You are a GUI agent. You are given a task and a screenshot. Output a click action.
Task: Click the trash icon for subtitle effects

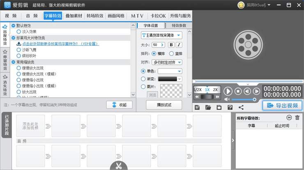(x=297, y=117)
